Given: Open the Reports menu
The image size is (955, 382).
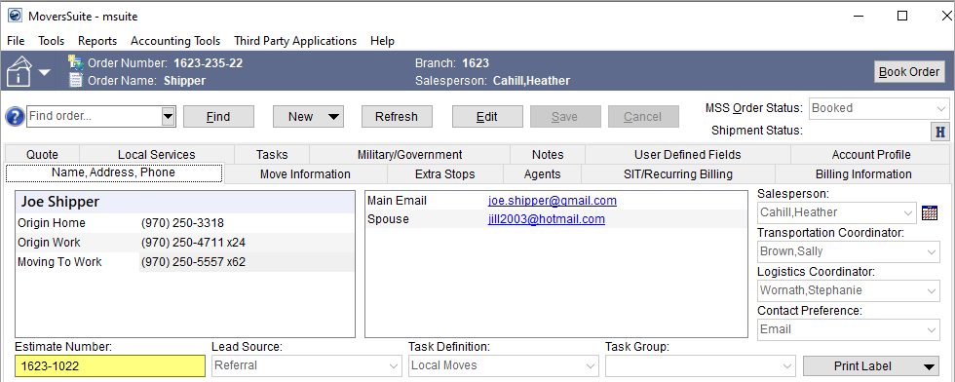Looking at the screenshot, I should point(97,41).
